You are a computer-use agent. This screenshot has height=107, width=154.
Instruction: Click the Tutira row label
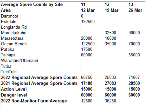pyautogui.click(x=6, y=66)
